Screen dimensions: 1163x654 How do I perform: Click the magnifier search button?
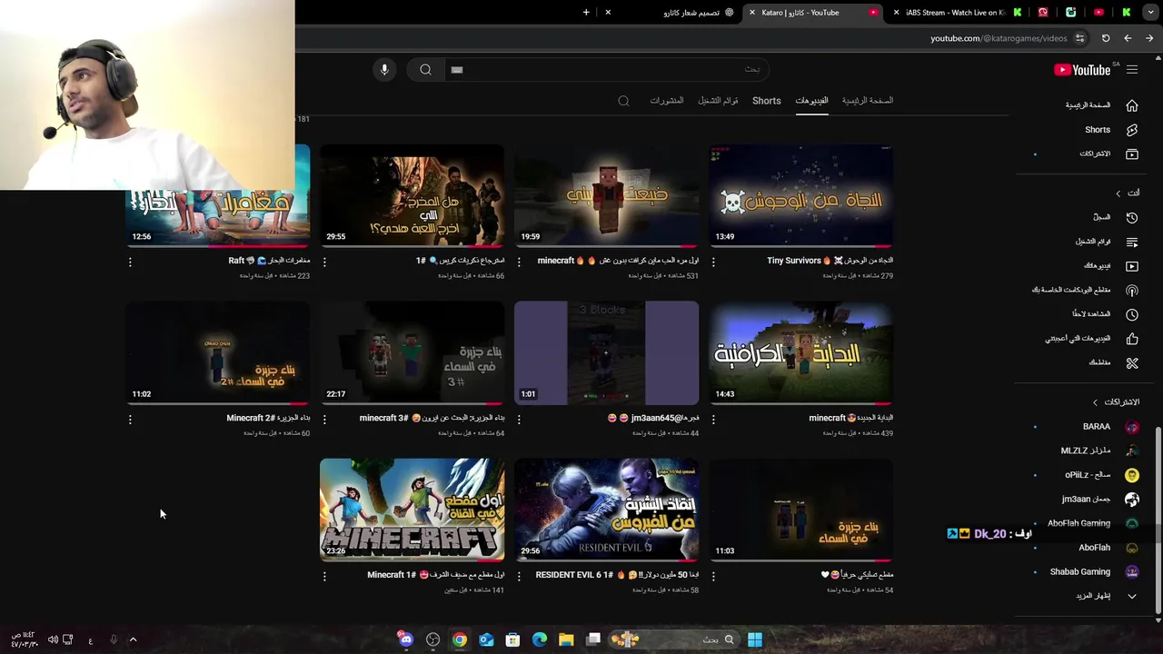coord(425,70)
